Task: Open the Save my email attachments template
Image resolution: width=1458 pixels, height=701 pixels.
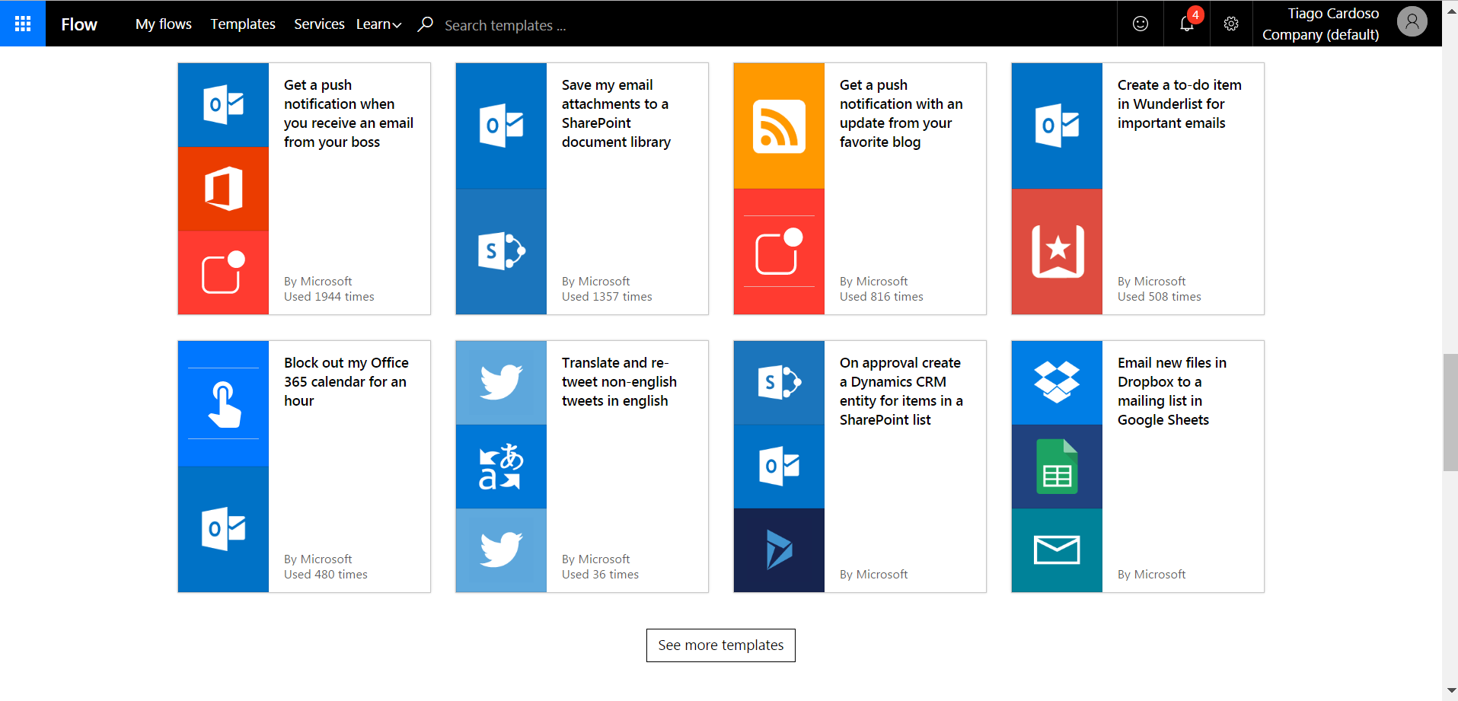Action: [x=616, y=113]
